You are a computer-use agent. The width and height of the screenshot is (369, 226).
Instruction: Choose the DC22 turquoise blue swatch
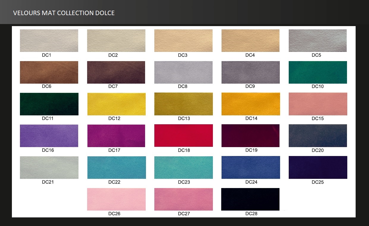pos(117,168)
